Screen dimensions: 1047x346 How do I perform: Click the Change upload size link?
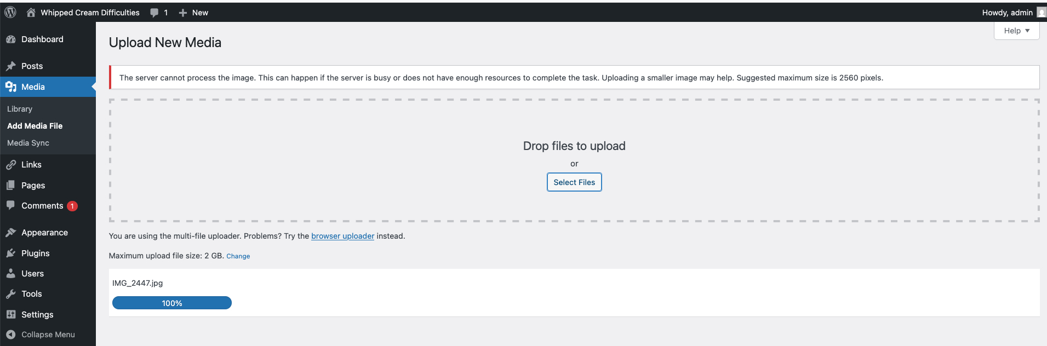click(x=238, y=256)
